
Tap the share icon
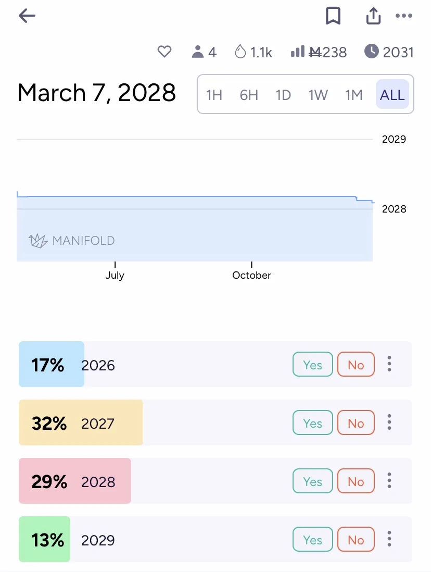coord(373,16)
